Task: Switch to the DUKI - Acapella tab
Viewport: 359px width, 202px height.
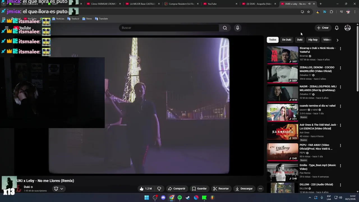Action: (x=259, y=4)
